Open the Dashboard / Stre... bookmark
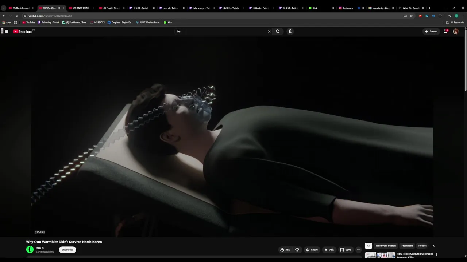This screenshot has width=467, height=262. (75, 23)
